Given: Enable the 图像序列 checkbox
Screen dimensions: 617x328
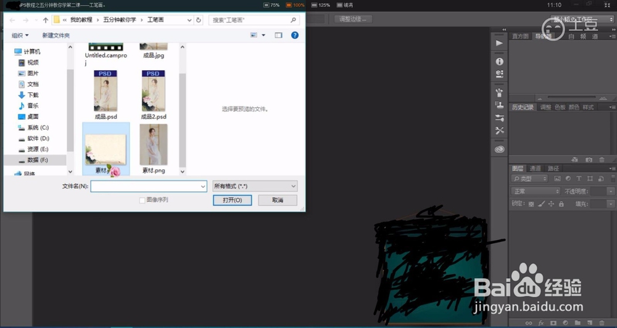Looking at the screenshot, I should (143, 200).
